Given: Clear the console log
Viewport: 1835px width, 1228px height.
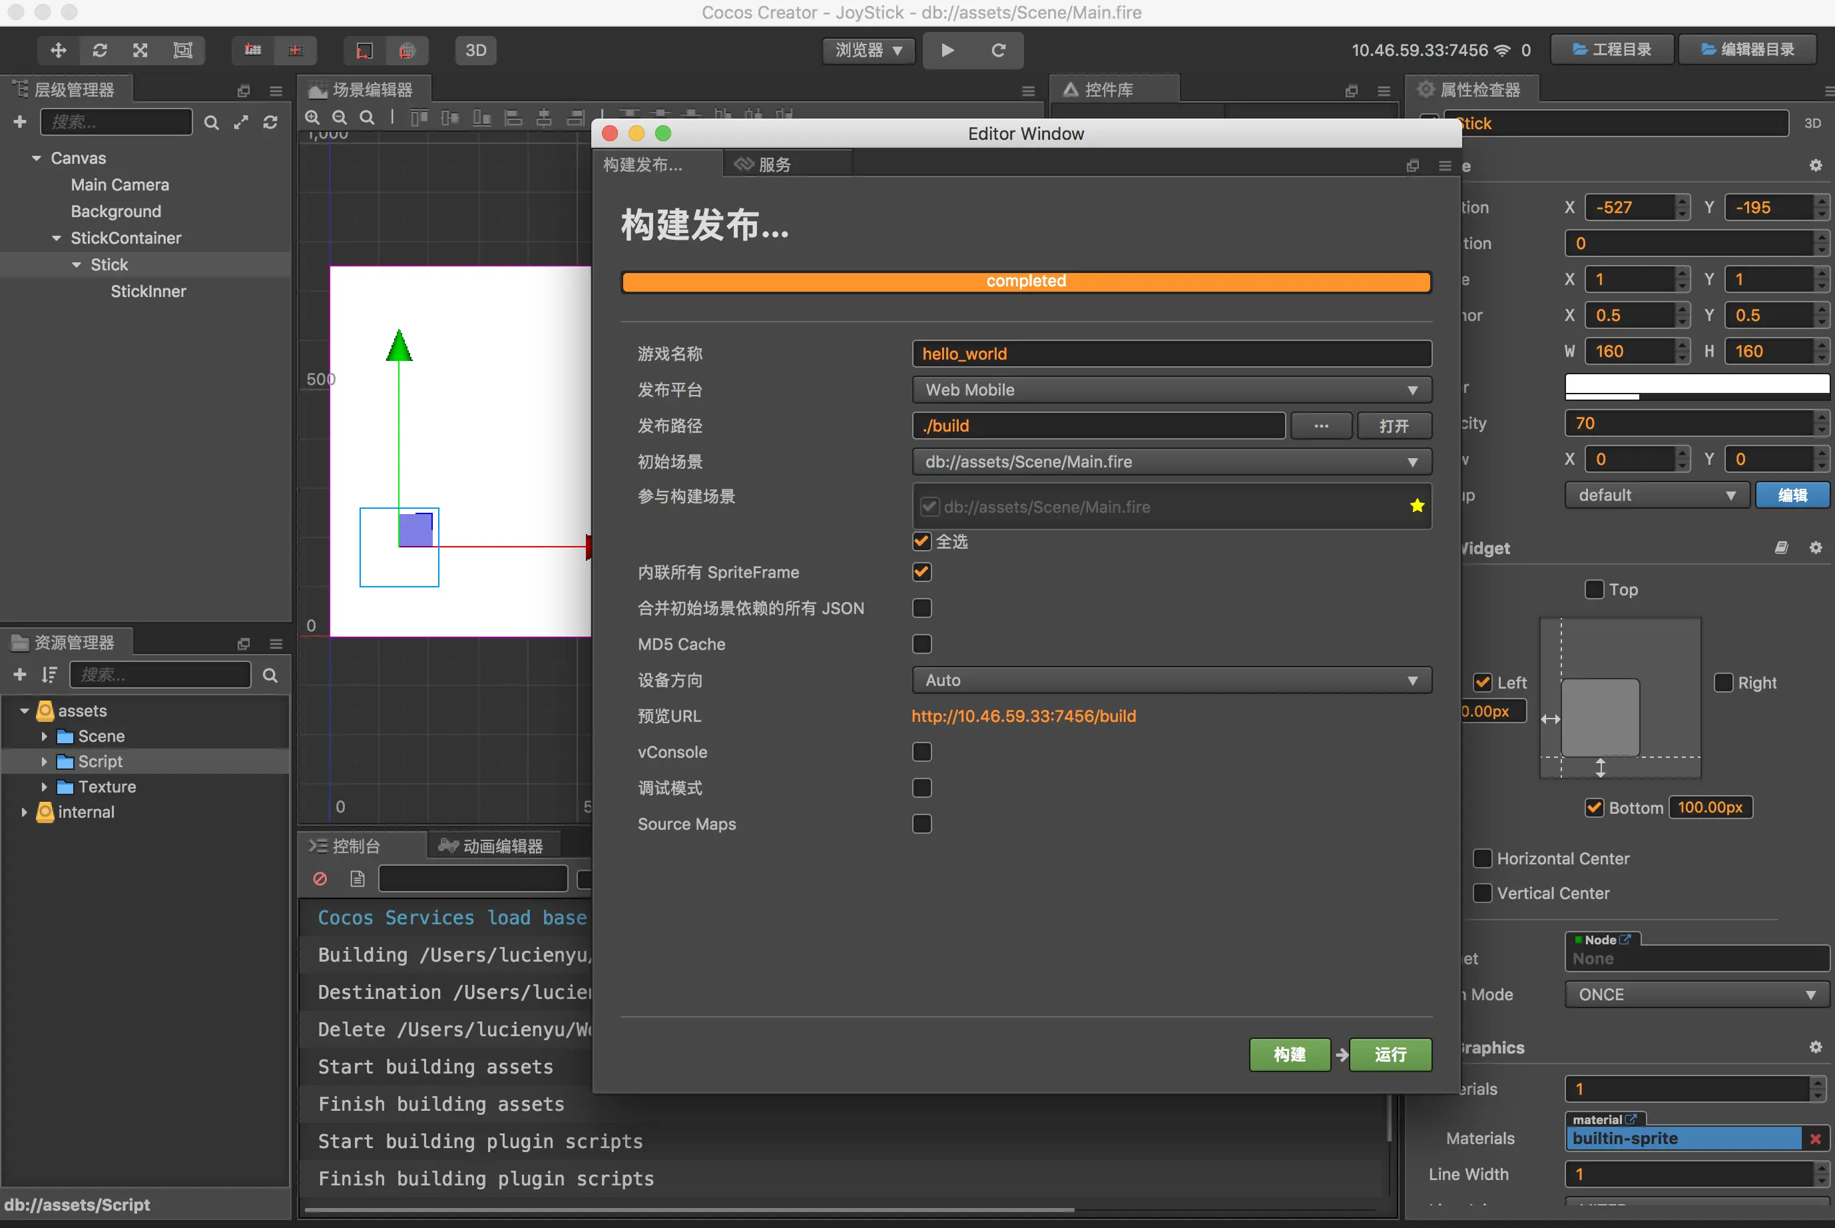Looking at the screenshot, I should point(320,878).
